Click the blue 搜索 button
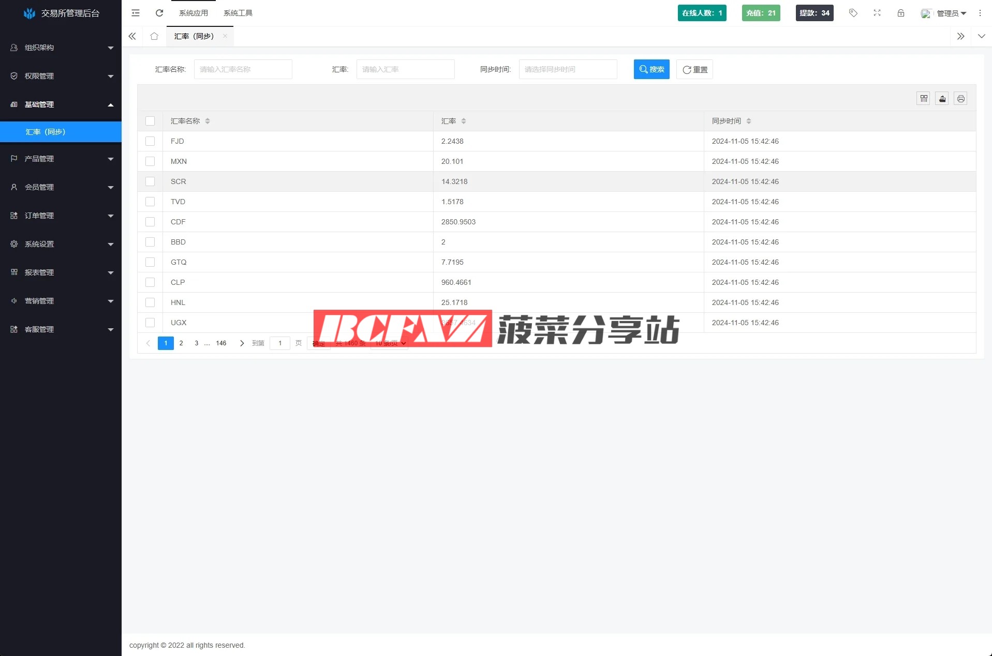Screen dimensions: 992x656 tap(651, 69)
